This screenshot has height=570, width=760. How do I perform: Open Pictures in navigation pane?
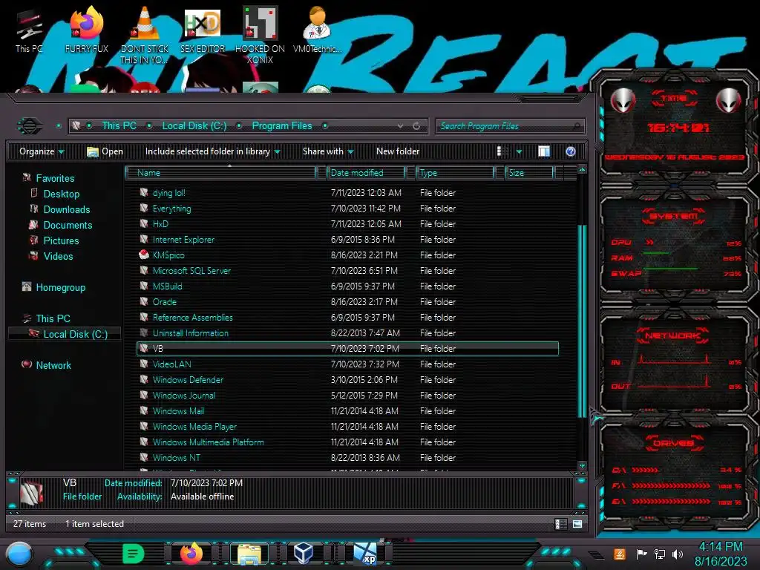61,240
